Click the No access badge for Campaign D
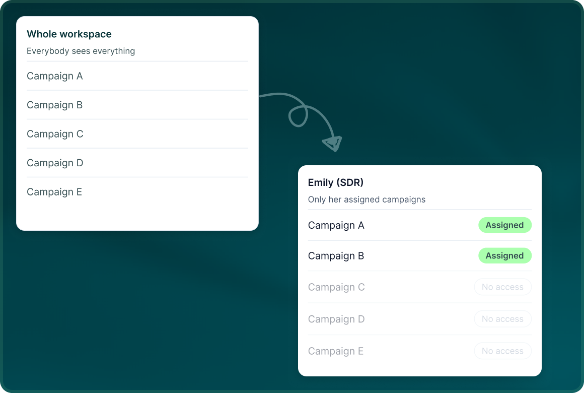 pos(503,319)
